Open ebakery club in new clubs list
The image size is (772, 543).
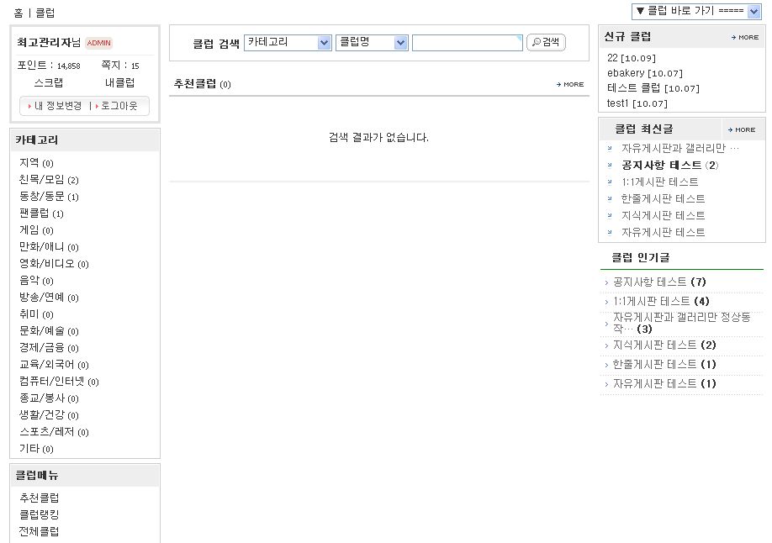coord(626,73)
